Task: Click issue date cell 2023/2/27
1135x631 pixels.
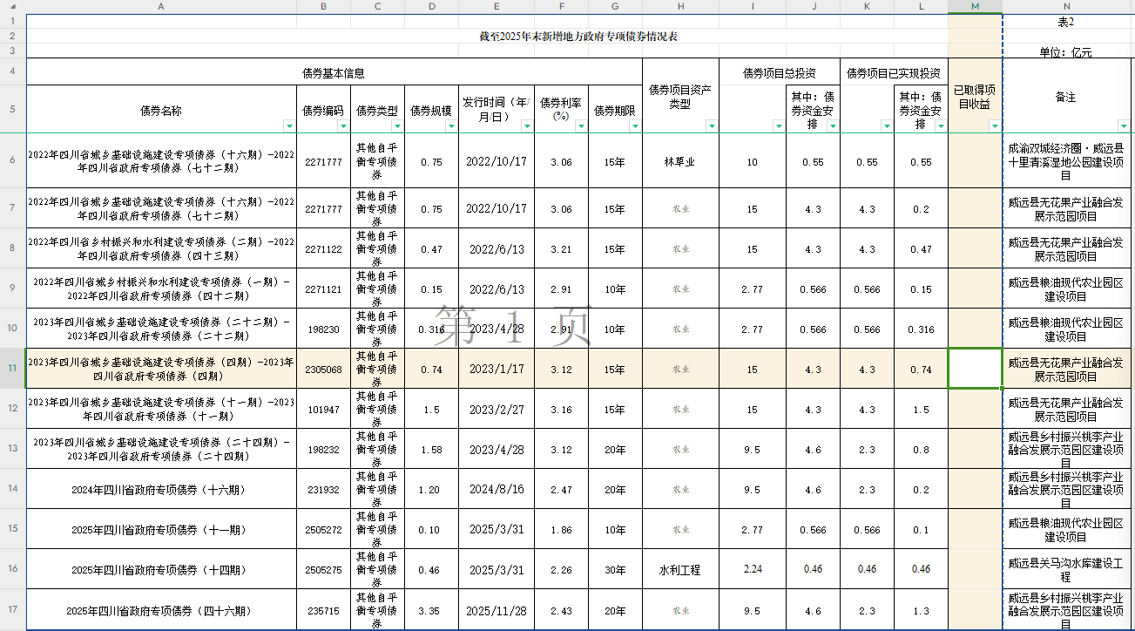Action: tap(497, 410)
